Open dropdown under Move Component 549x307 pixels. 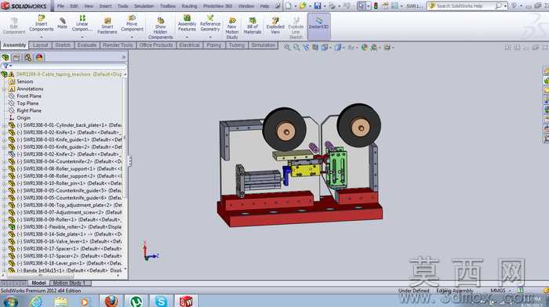point(132,37)
